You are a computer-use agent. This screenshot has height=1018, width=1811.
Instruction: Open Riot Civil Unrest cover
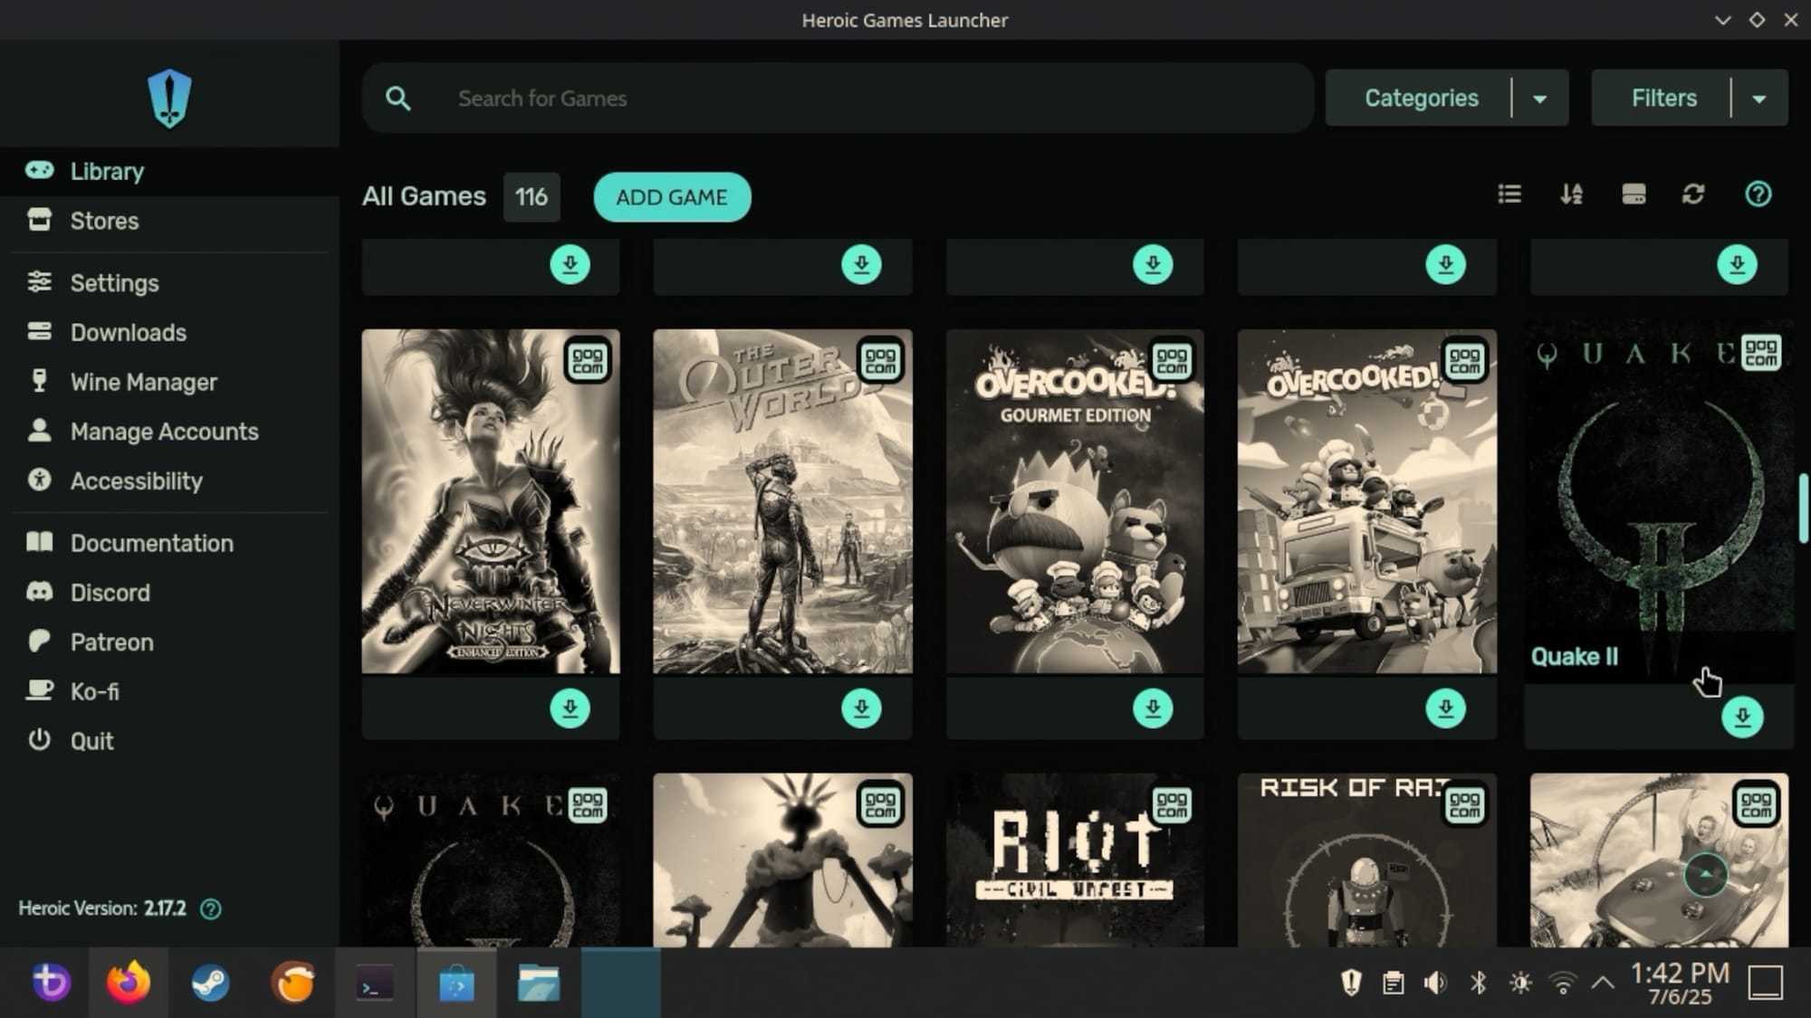click(x=1075, y=860)
